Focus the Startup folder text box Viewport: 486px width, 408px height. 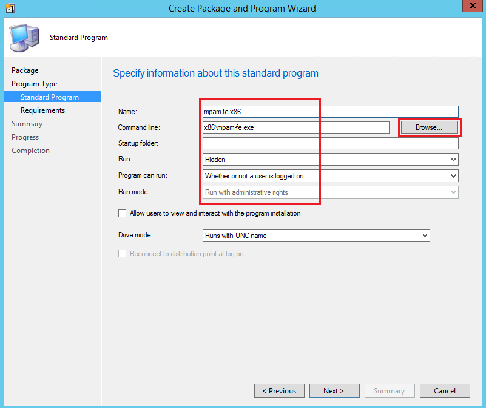(330, 144)
